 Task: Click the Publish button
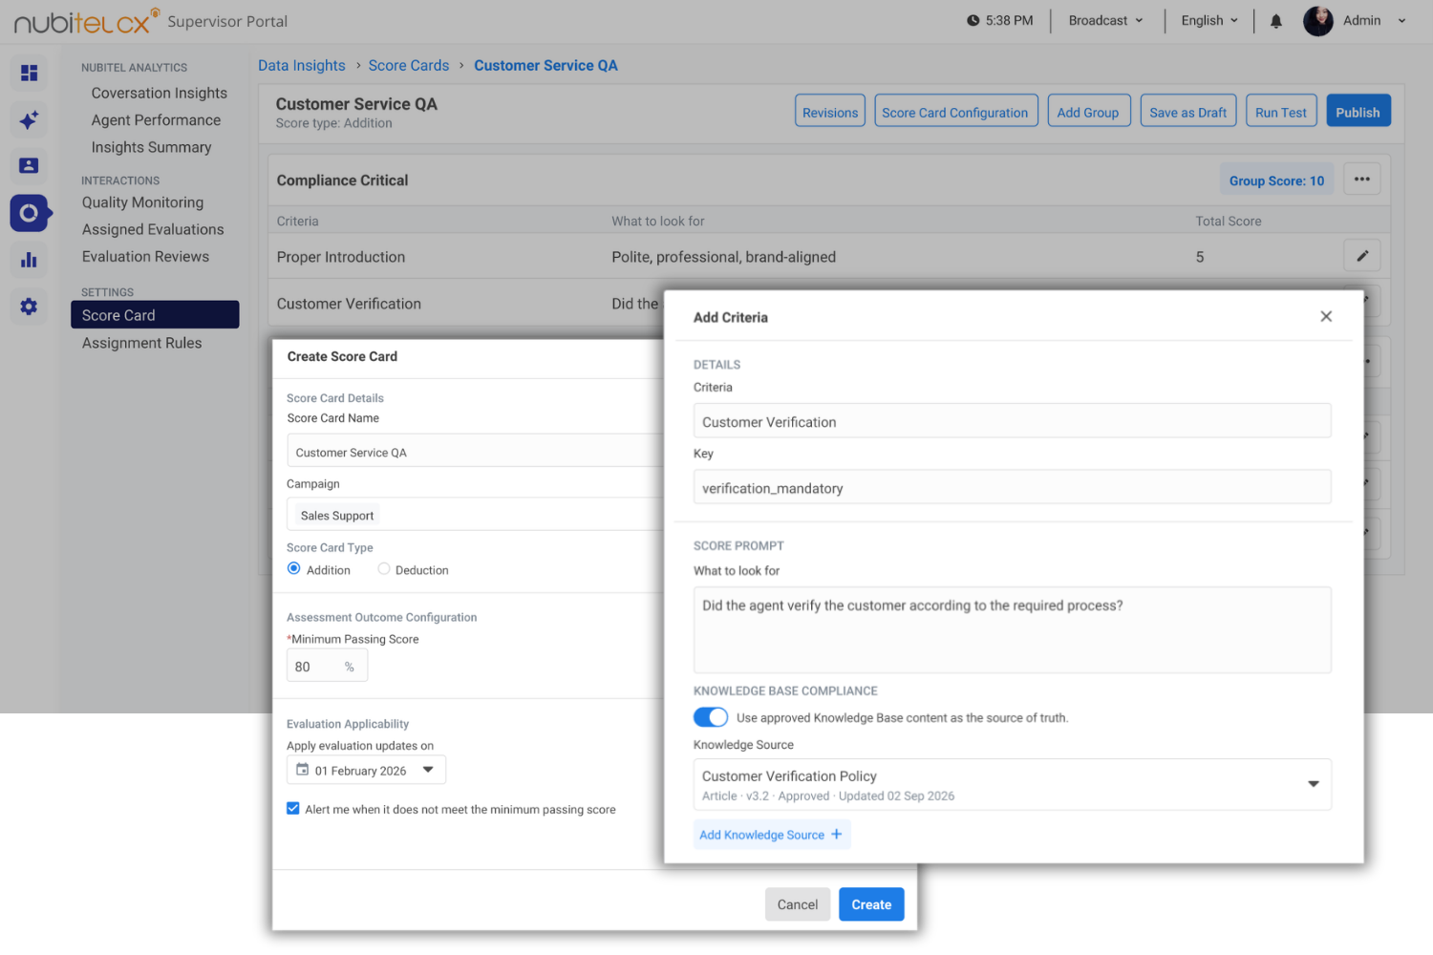pyautogui.click(x=1358, y=111)
